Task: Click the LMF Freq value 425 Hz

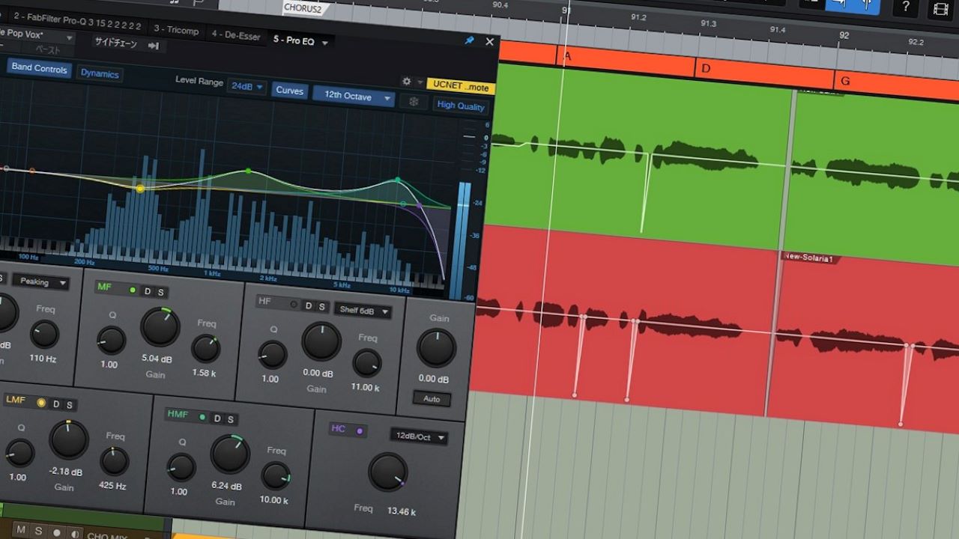Action: (112, 486)
